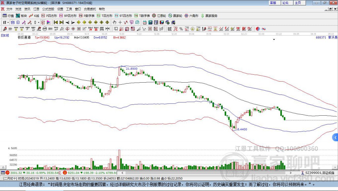The image size is (338, 191).
Task: Click the zigzag wave line tool icon
Action: click(x=144, y=29)
